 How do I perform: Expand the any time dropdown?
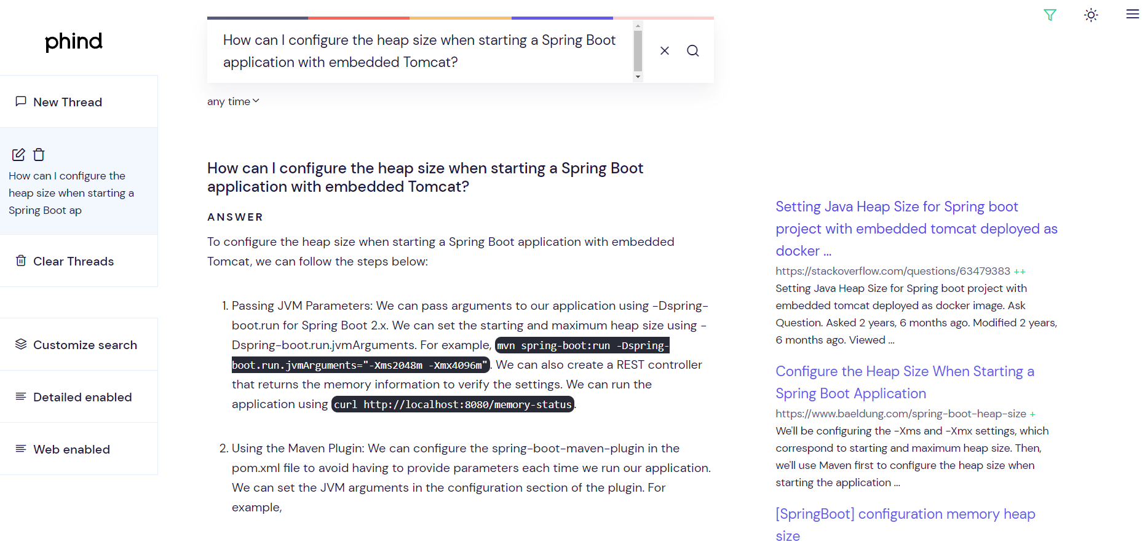tap(233, 101)
